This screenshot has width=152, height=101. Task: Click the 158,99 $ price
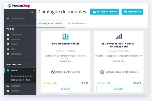[x=137, y=83]
